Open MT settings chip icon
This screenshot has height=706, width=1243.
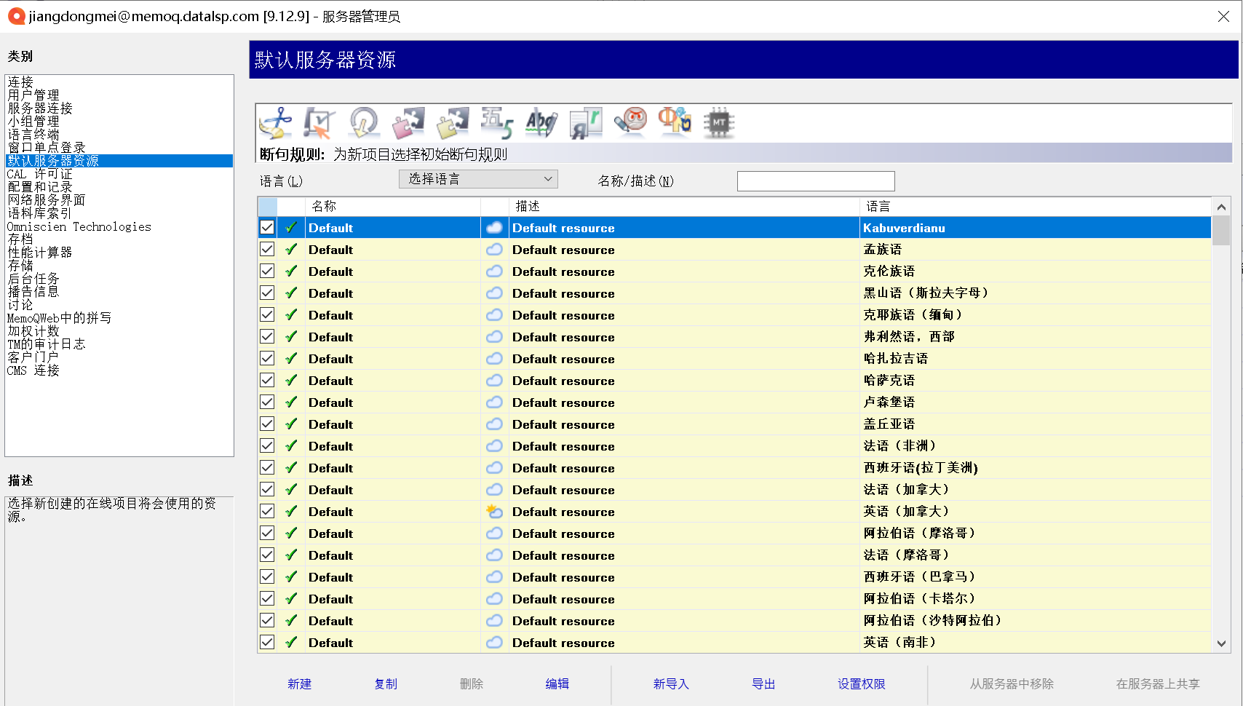pyautogui.click(x=719, y=123)
